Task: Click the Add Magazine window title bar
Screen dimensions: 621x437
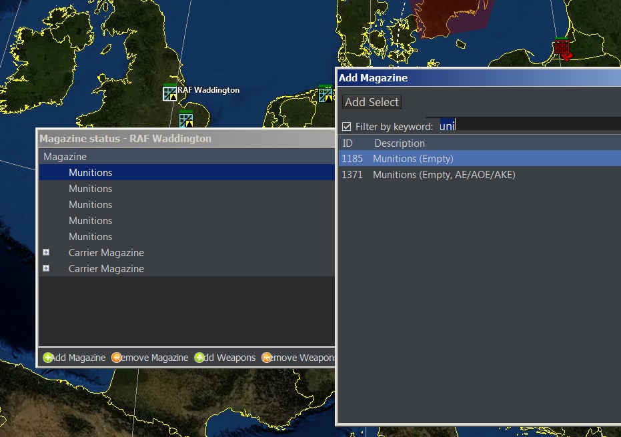Action: pos(479,77)
